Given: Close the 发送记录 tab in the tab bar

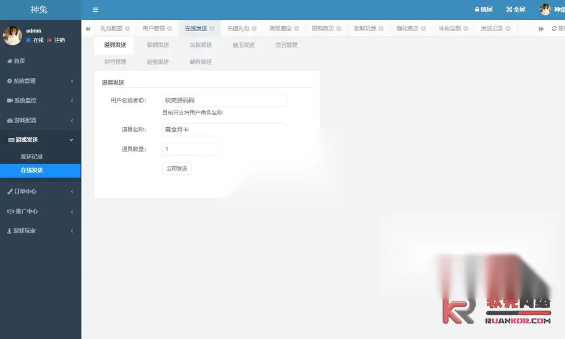Looking at the screenshot, I should [x=508, y=28].
